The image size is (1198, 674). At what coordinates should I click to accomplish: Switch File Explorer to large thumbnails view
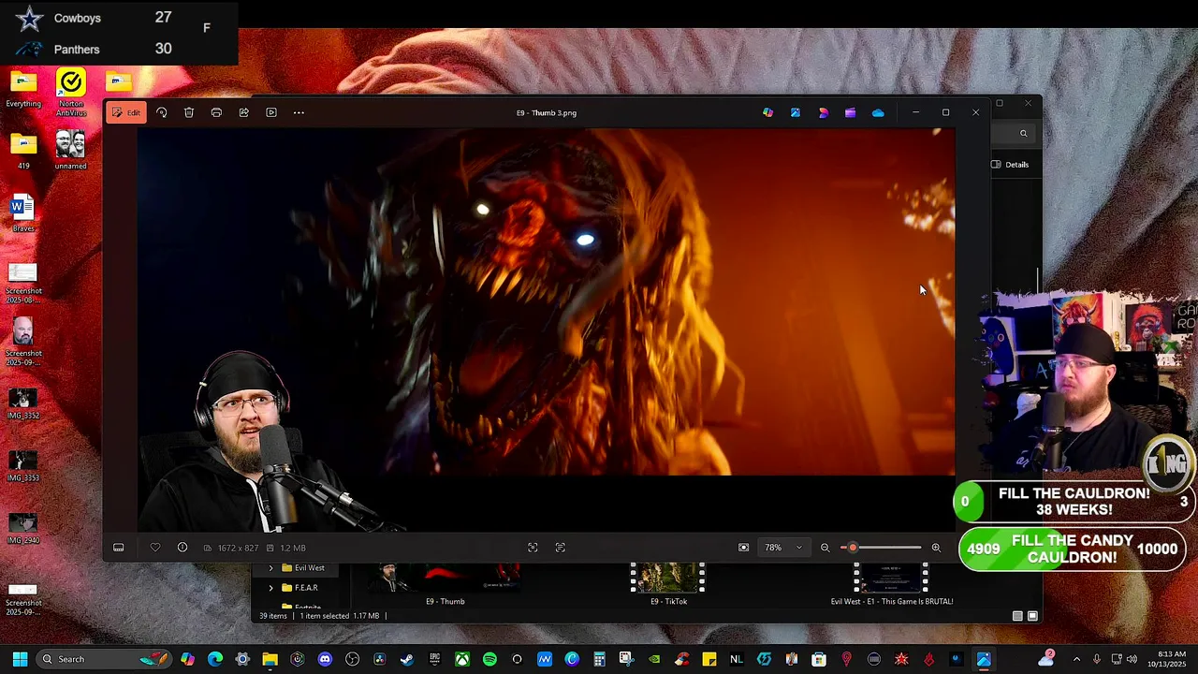point(1032,616)
